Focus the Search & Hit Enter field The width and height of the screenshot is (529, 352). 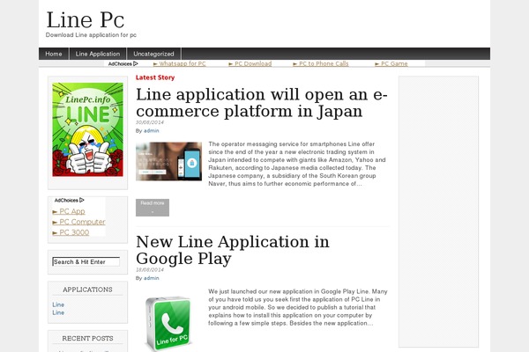pos(86,261)
